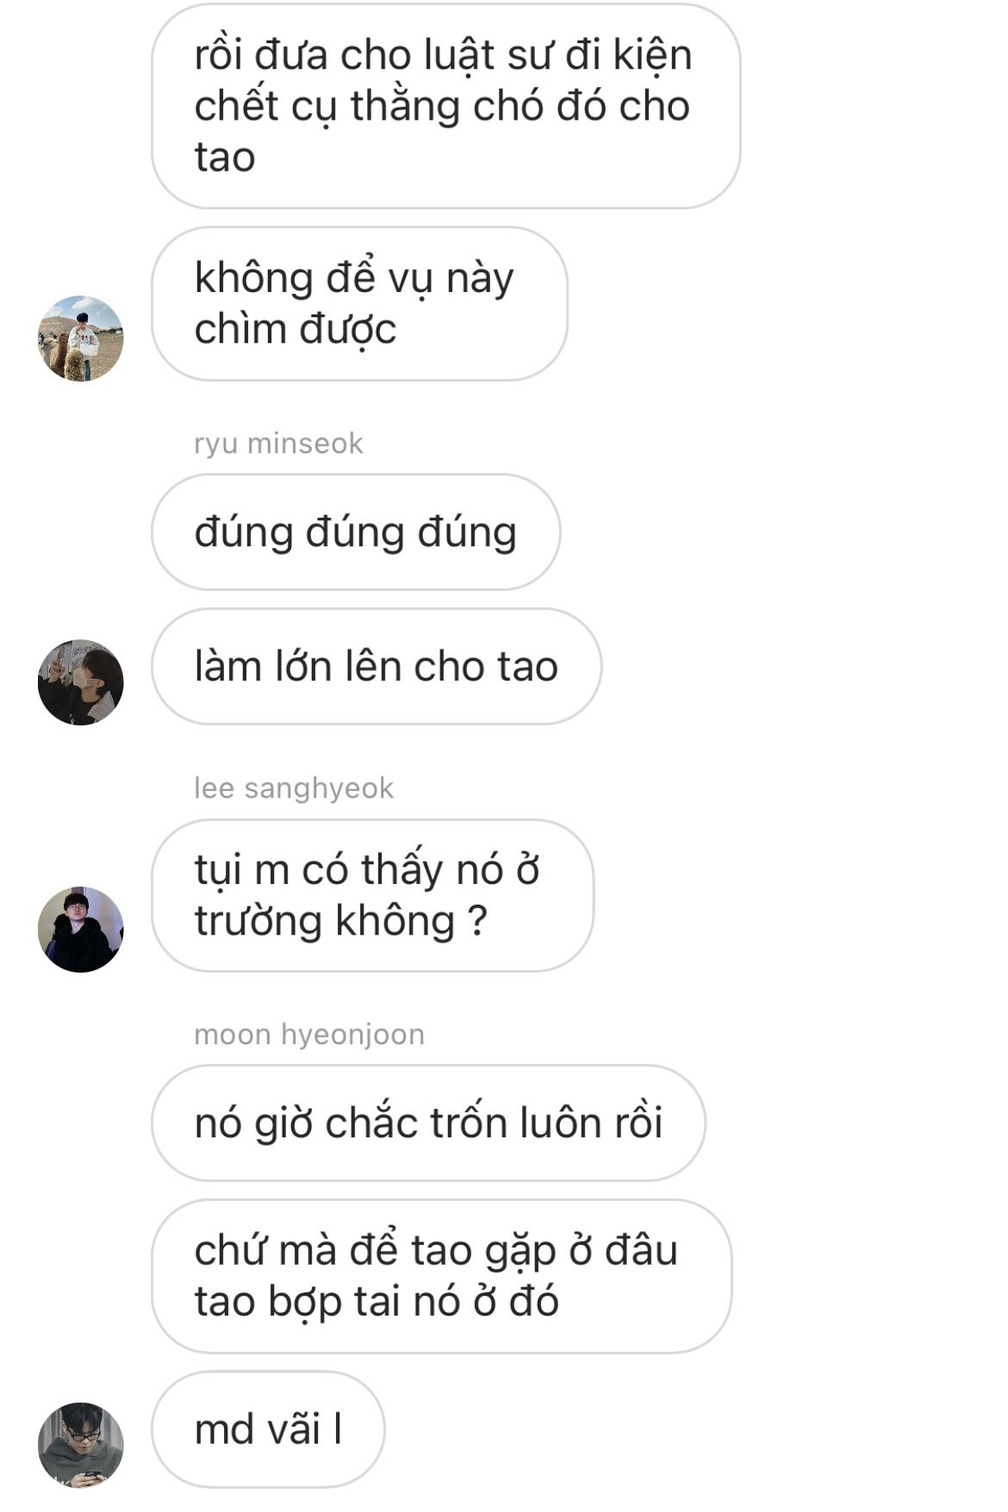Select the 'rồi đưa cho luật sư' message bubble

[446, 106]
